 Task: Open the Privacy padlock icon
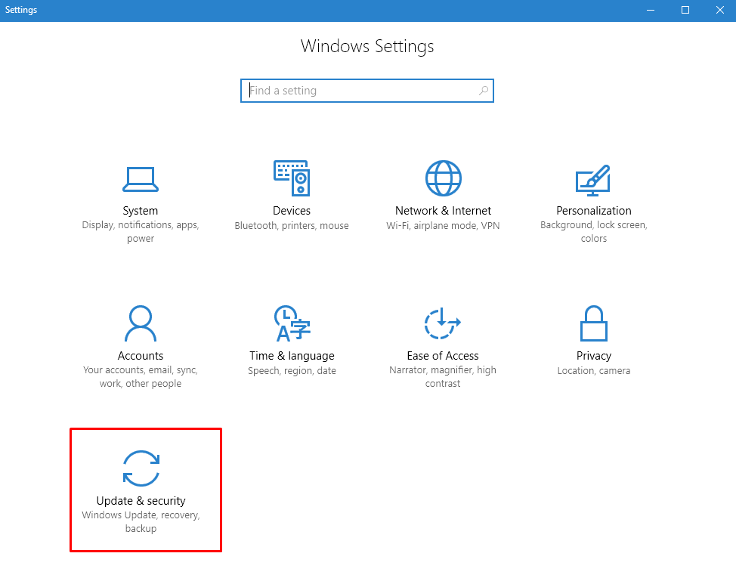[x=594, y=323]
